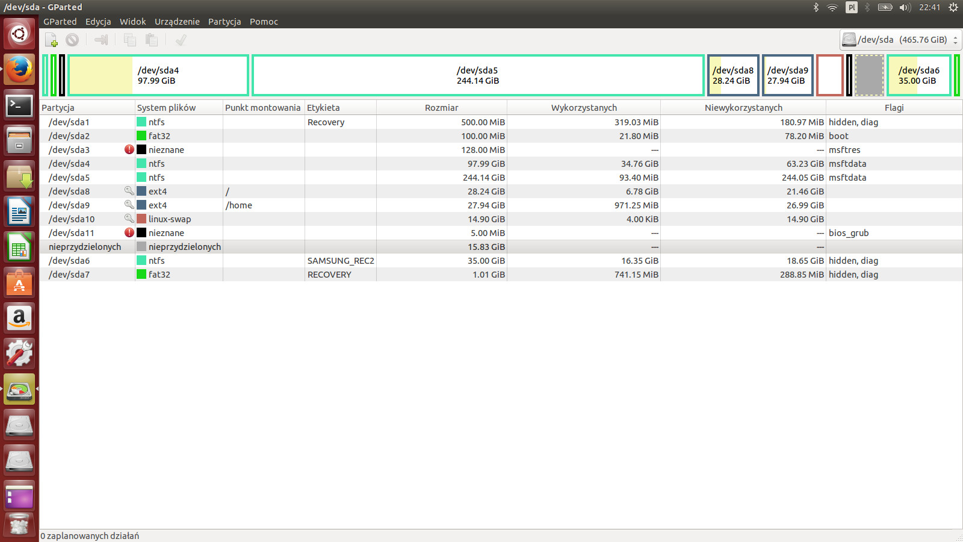Sort by the Punkt montowania column header
The image size is (963, 542).
[264, 108]
